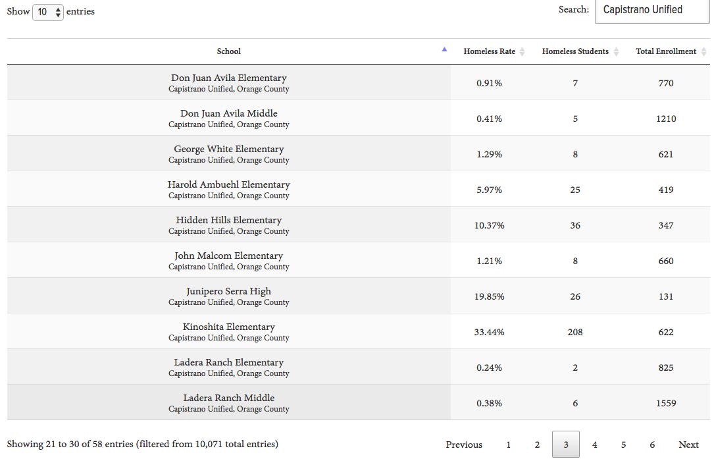Jump to page 5
Image resolution: width=714 pixels, height=461 pixels.
(x=623, y=445)
